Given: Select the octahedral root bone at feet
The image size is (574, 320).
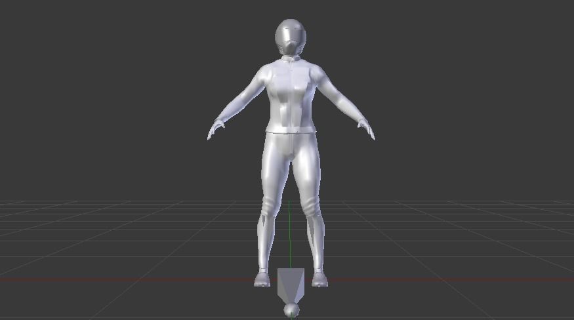Looking at the screenshot, I should click(x=291, y=286).
